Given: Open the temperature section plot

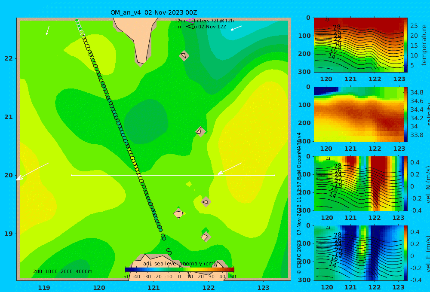Looking at the screenshot, I should tap(359, 45).
